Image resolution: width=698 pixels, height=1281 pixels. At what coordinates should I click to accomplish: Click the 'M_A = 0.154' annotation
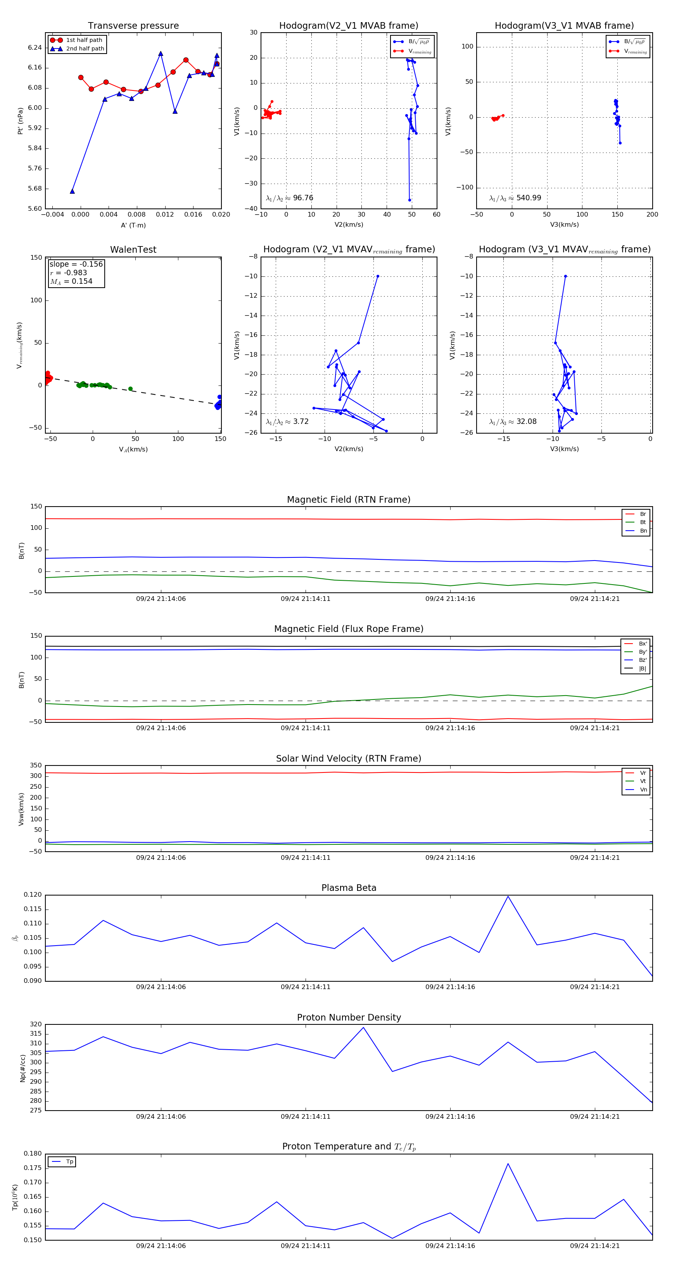coord(71,281)
